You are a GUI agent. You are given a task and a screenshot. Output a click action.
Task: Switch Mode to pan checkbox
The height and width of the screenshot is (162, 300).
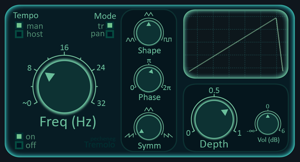click(110, 34)
